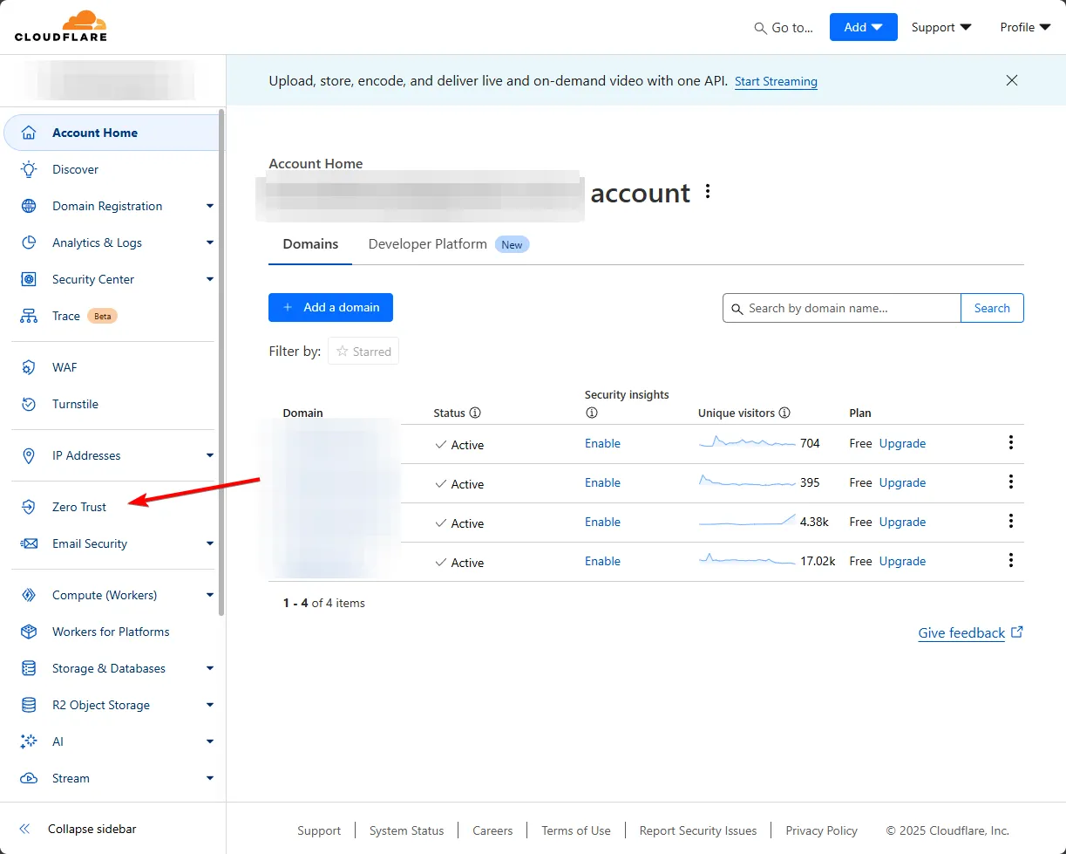Click the IP Addresses pin icon
The width and height of the screenshot is (1066, 854).
pyautogui.click(x=29, y=455)
